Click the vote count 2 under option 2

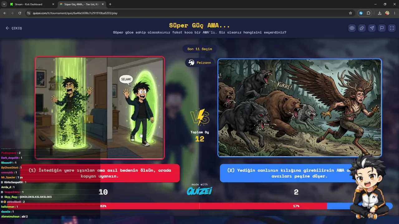pos(296,192)
